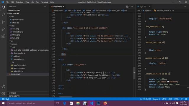Open the Search view in activity bar

click(x=3, y=15)
